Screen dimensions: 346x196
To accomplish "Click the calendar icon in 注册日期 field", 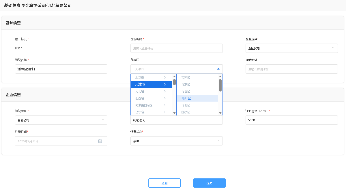I will pyautogui.click(x=100, y=141).
